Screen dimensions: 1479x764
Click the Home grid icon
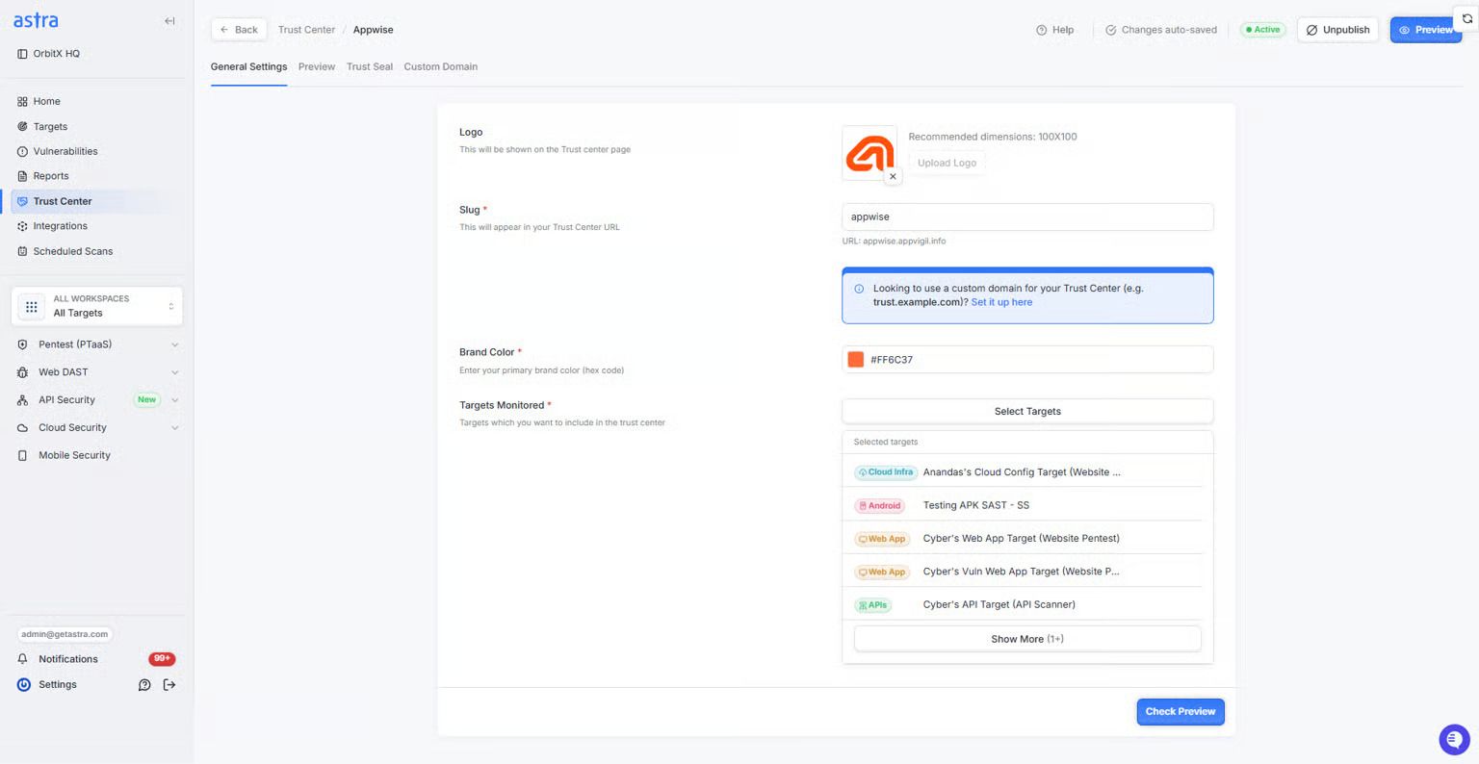coord(22,101)
